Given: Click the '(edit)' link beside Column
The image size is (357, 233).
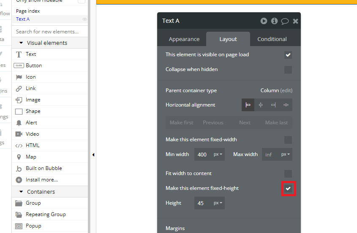Looking at the screenshot, I should tap(286, 90).
